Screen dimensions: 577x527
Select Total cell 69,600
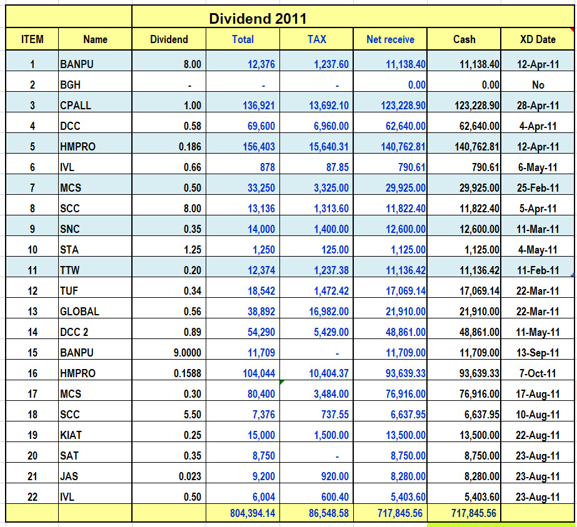pyautogui.click(x=243, y=123)
